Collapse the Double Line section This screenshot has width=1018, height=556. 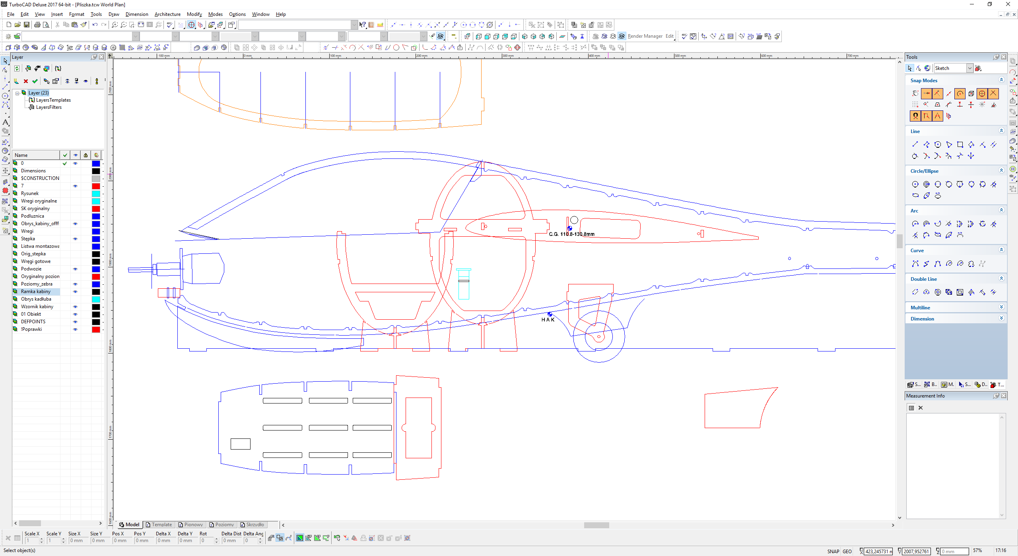(1002, 279)
